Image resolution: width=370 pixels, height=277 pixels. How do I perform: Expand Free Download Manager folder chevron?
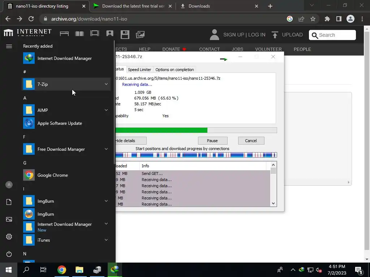point(106,149)
